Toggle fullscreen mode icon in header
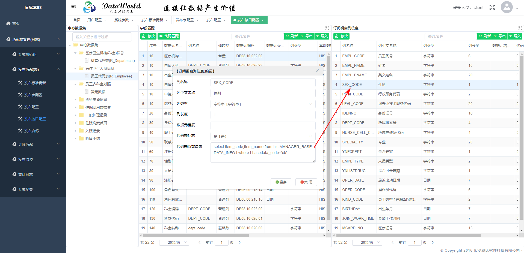 [492, 7]
